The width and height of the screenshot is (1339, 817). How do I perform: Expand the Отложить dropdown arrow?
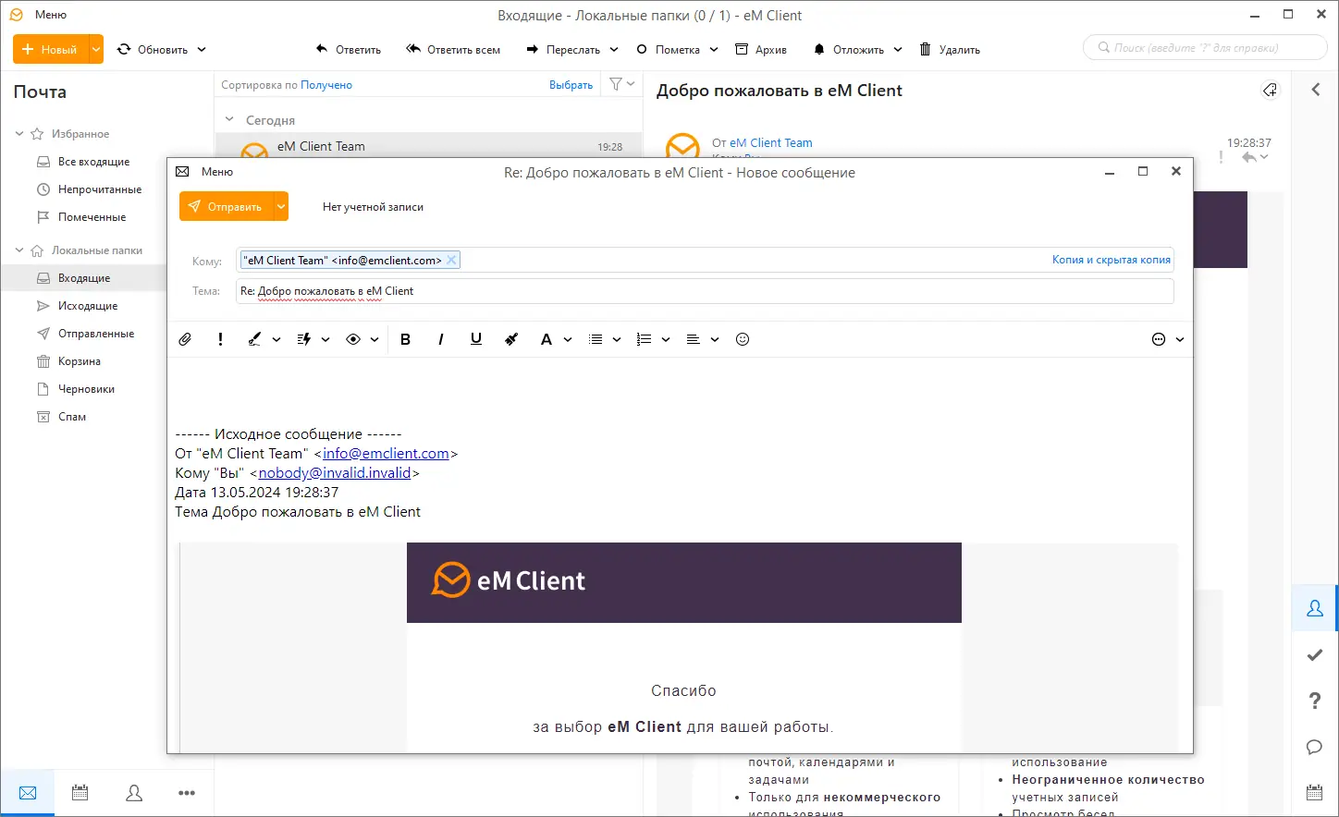coord(898,50)
